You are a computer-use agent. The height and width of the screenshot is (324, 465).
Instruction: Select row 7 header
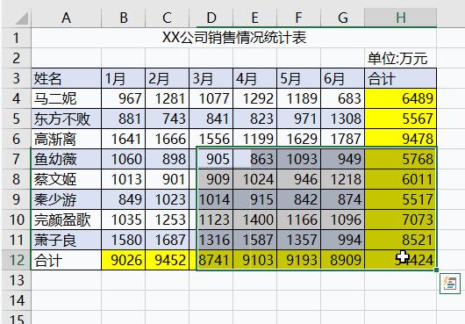(x=16, y=159)
